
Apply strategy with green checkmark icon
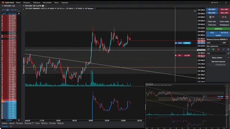(x=208, y=49)
